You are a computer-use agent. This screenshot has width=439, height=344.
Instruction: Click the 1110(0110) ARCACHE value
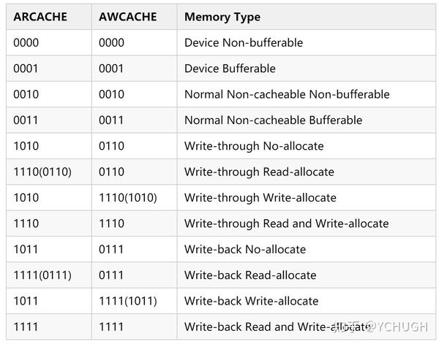pos(42,172)
